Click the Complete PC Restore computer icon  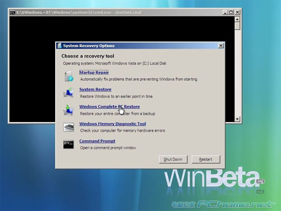click(x=68, y=110)
